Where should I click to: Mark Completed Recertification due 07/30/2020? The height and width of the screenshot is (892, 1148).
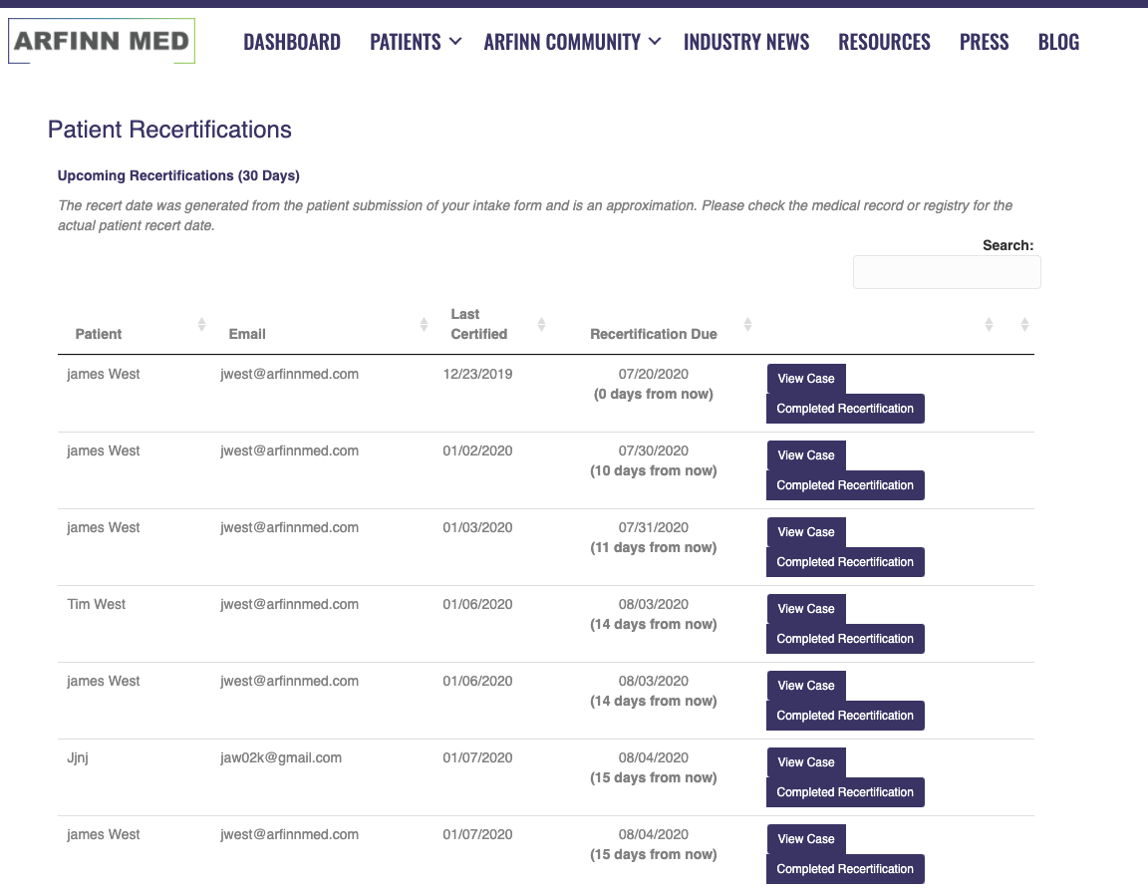[845, 485]
